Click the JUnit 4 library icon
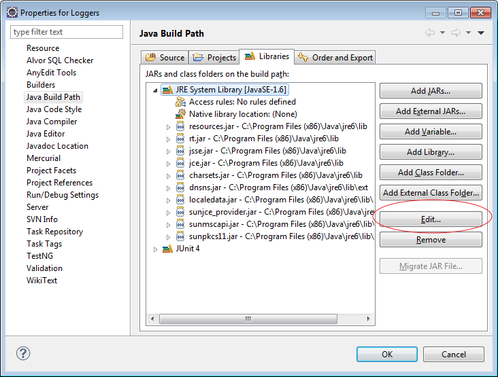Image resolution: width=498 pixels, height=377 pixels. pos(167,249)
